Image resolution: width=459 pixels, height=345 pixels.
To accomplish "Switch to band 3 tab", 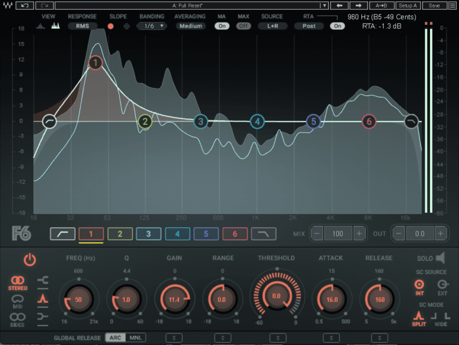I will (149, 234).
